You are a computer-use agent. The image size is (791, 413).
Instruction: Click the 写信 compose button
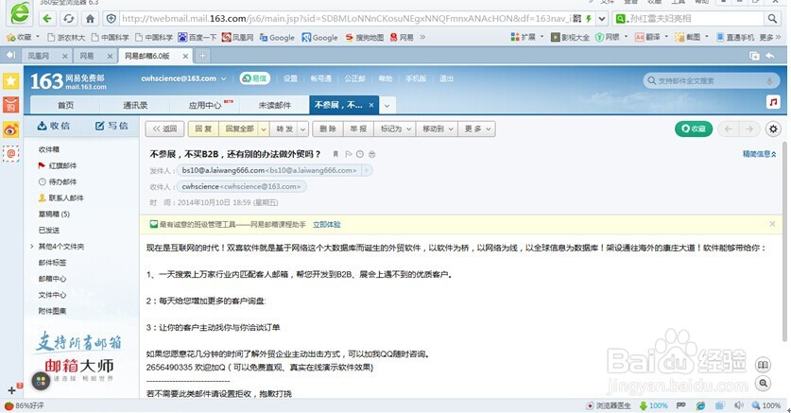point(112,126)
